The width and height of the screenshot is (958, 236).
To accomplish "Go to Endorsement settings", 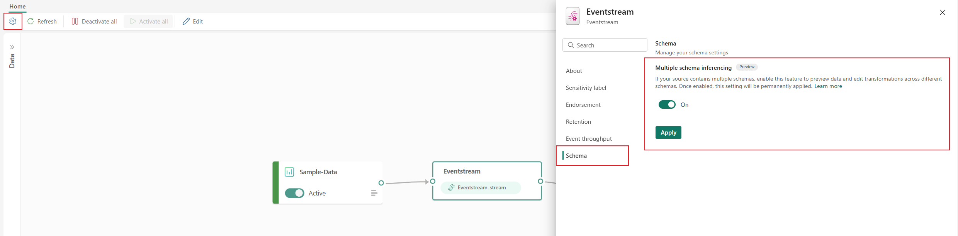I will tap(583, 105).
